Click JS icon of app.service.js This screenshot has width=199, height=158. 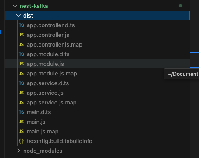(x=21, y=93)
